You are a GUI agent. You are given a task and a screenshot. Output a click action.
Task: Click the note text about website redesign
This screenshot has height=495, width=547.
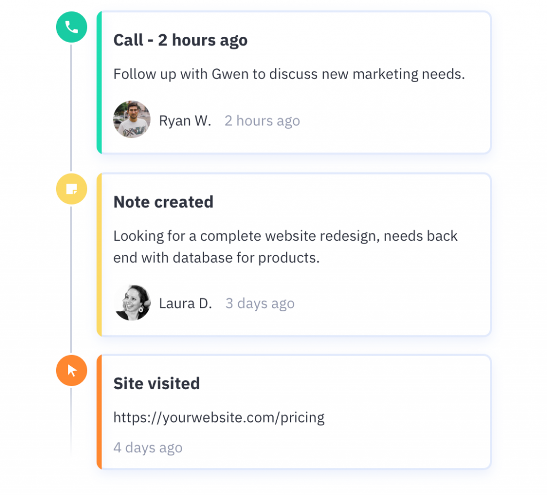pyautogui.click(x=285, y=247)
